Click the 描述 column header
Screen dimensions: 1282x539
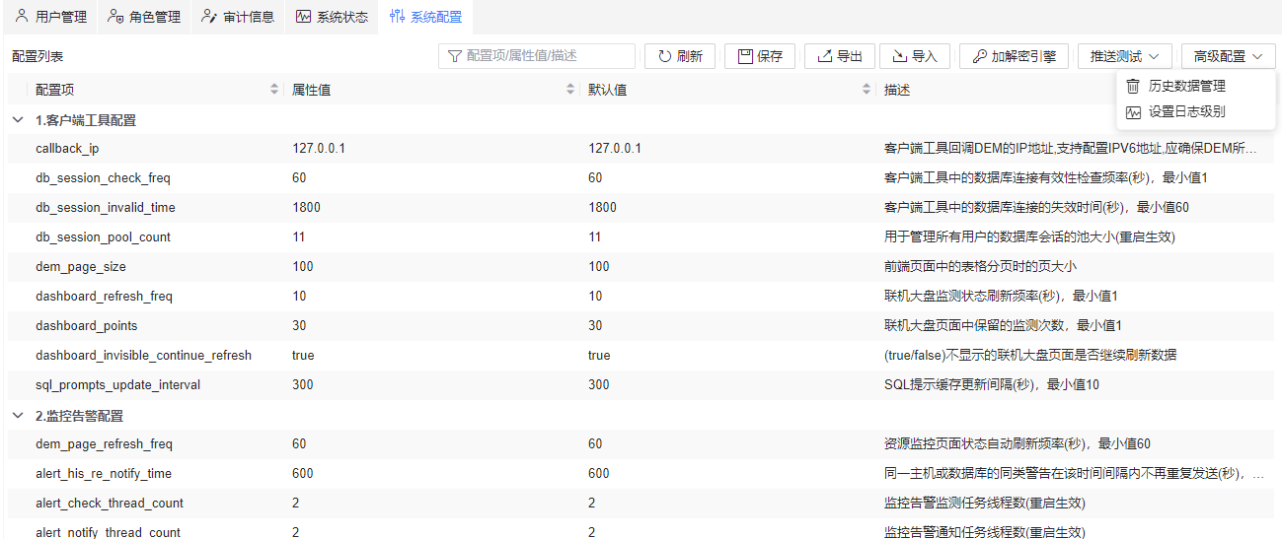pyautogui.click(x=897, y=90)
